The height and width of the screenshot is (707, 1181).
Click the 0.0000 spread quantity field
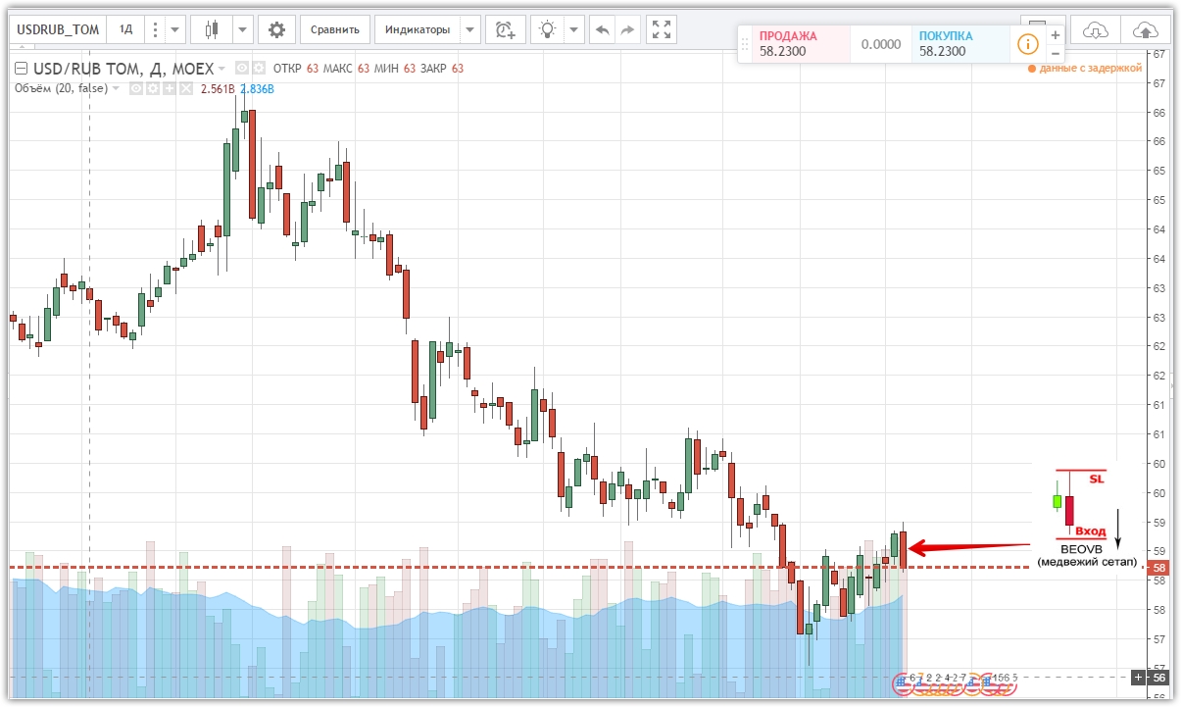(880, 44)
